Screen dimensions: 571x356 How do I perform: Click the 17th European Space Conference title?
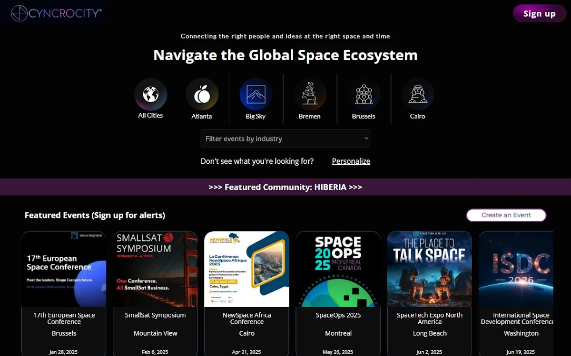pyautogui.click(x=64, y=319)
